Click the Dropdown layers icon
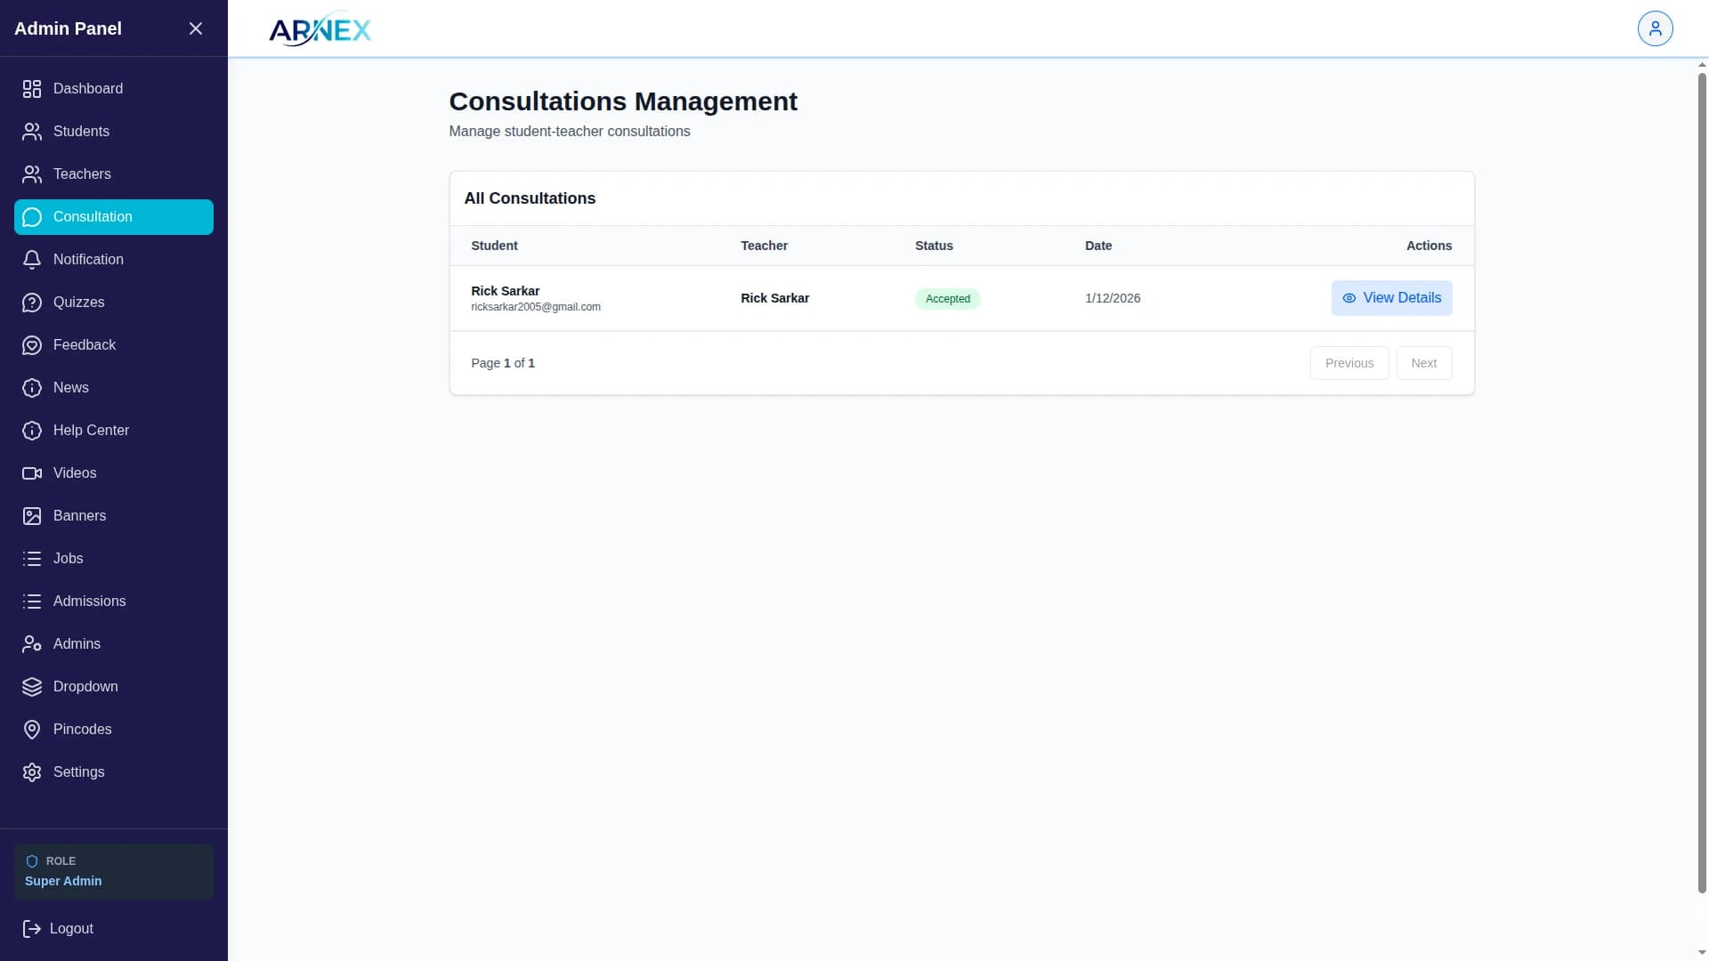Image resolution: width=1709 pixels, height=961 pixels. tap(32, 687)
